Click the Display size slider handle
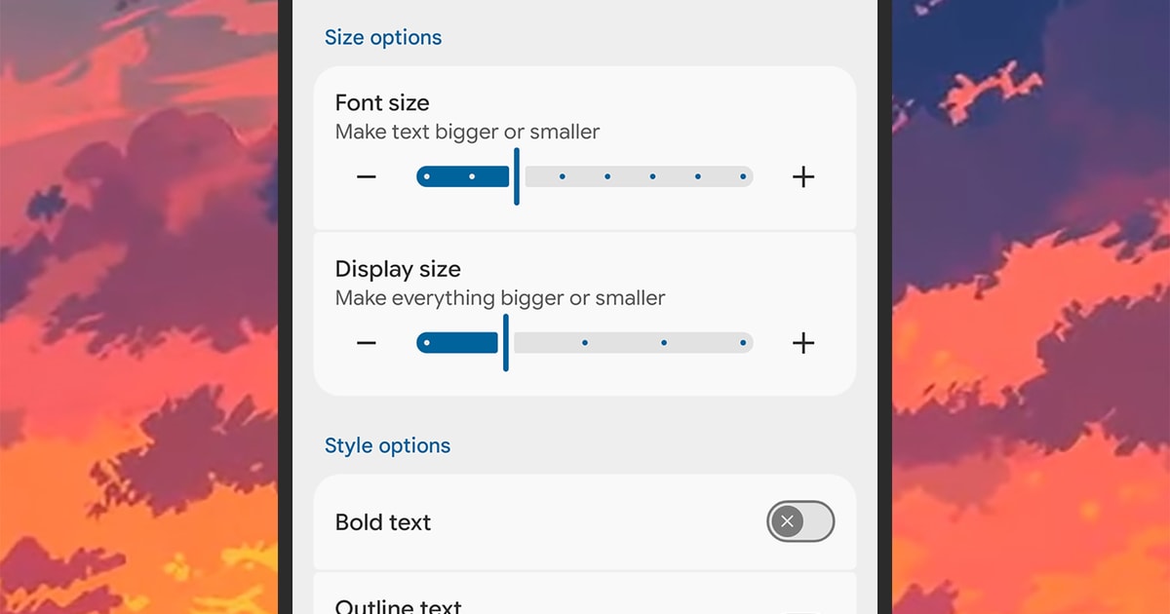This screenshot has width=1170, height=614. (505, 343)
